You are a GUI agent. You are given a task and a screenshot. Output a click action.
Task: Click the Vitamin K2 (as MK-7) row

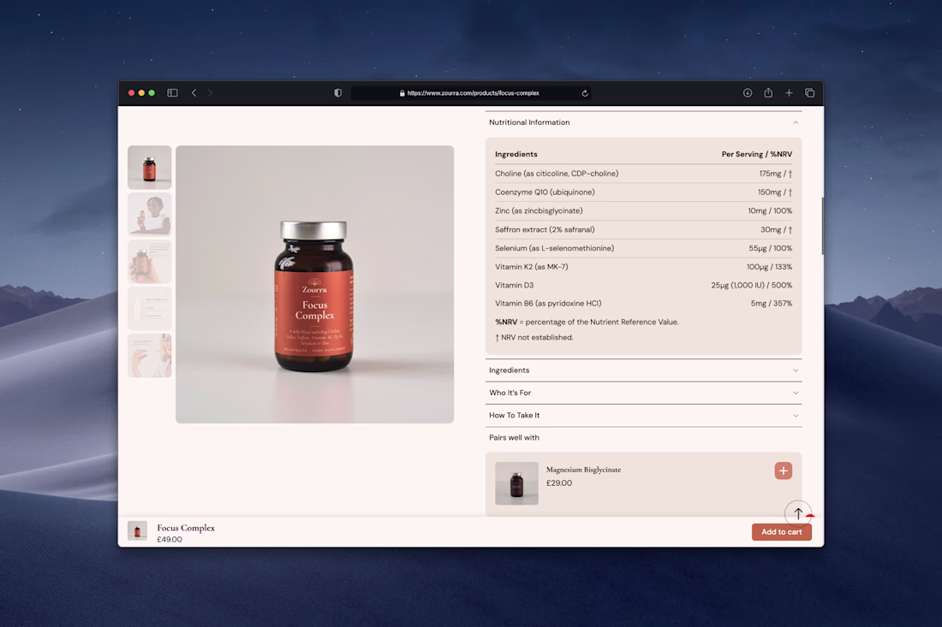tap(643, 267)
